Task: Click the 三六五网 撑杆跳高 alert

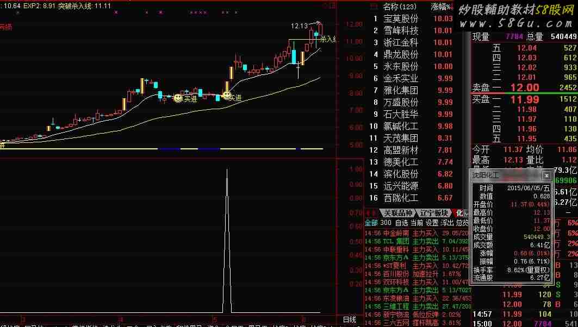Action: (x=418, y=323)
